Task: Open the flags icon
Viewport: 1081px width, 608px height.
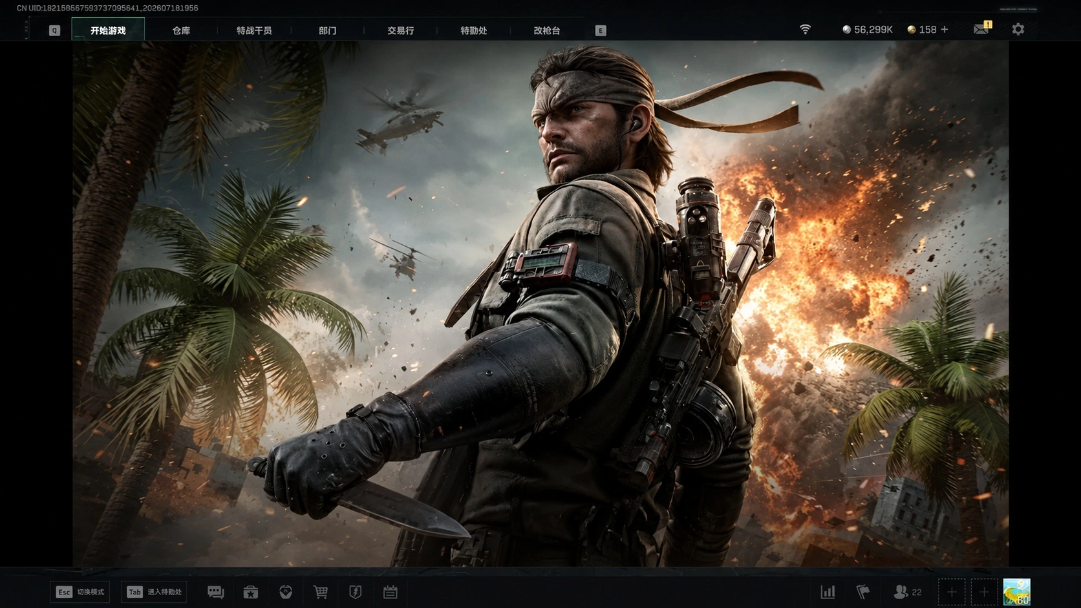Action: [x=863, y=592]
